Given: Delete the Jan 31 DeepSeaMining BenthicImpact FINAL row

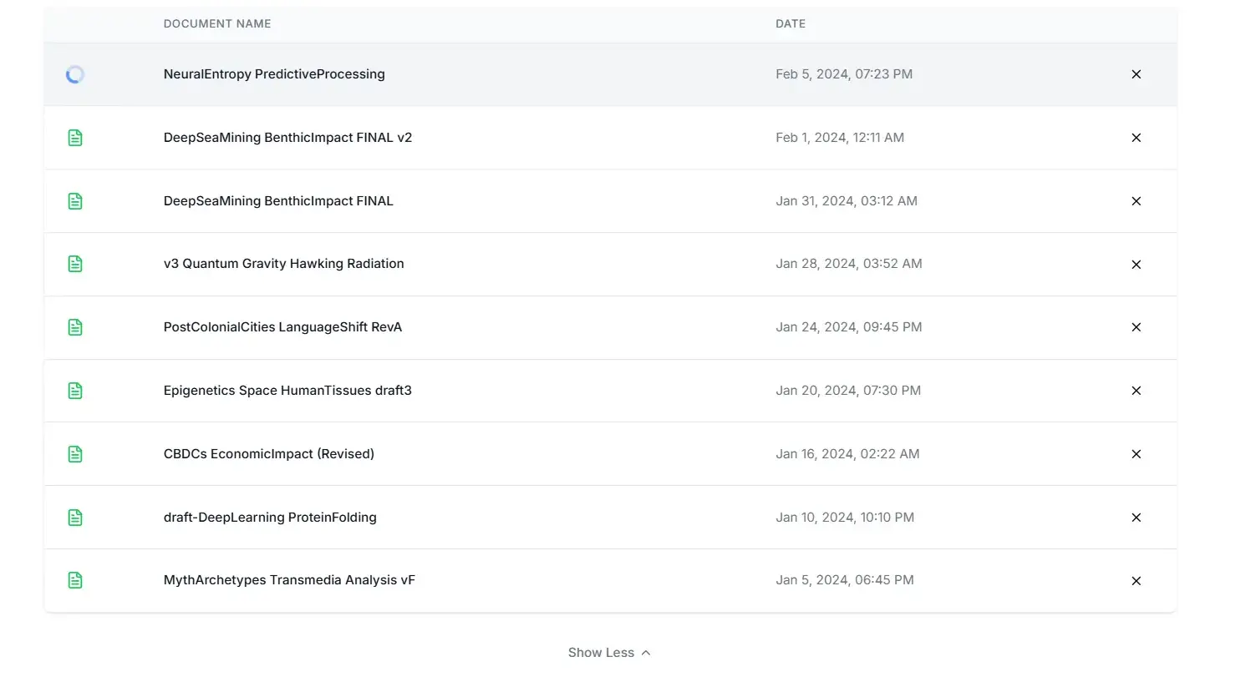Looking at the screenshot, I should coord(1136,201).
